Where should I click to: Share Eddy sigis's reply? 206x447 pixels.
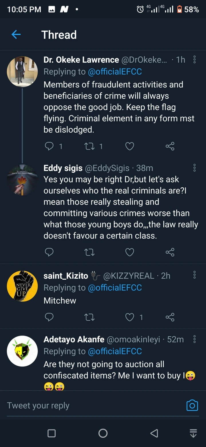(x=170, y=252)
